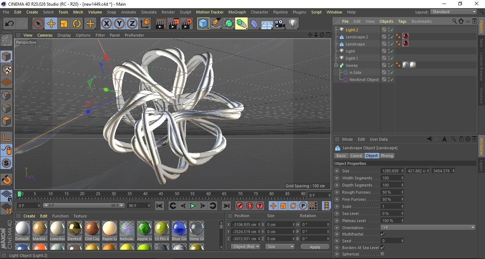Enable the Spherical checkbox
The height and width of the screenshot is (259, 485).
[382, 254]
